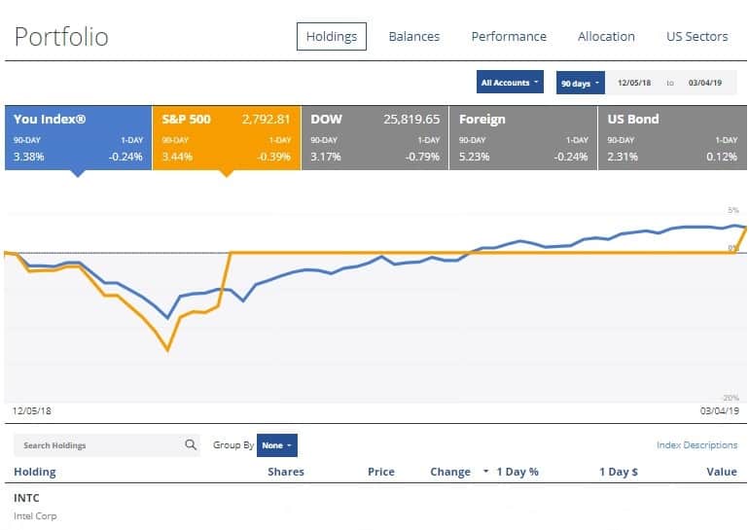749x530 pixels.
Task: Sort holdings by Value column header
Action: pyautogui.click(x=721, y=472)
